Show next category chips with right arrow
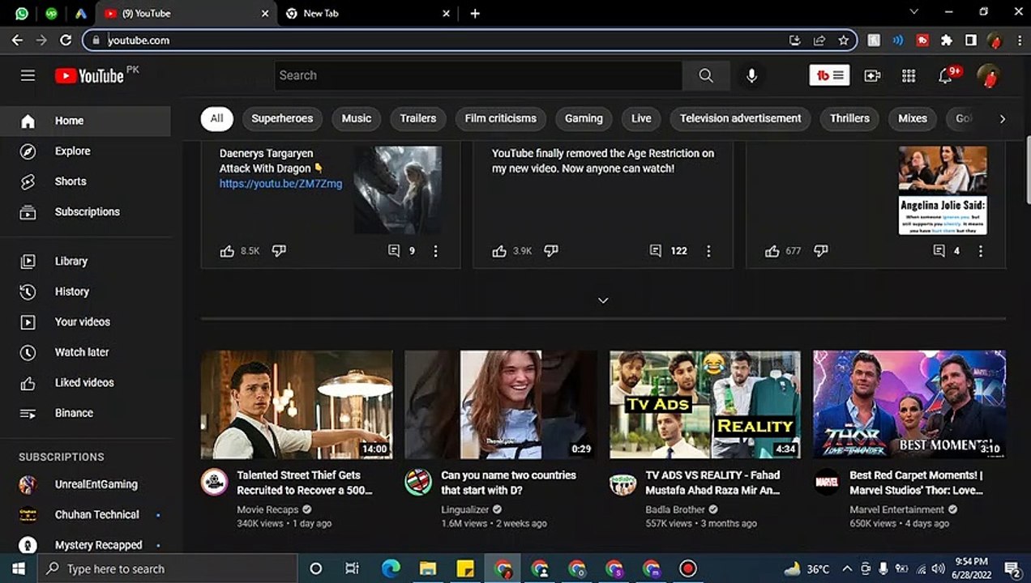The height and width of the screenshot is (583, 1031). (x=1003, y=119)
